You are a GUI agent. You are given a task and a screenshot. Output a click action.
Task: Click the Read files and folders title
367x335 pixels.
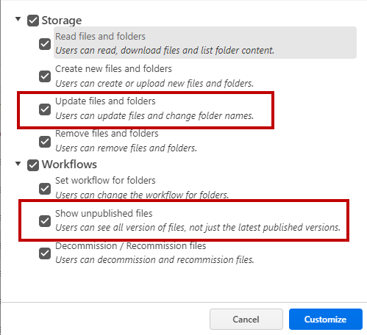coord(100,37)
